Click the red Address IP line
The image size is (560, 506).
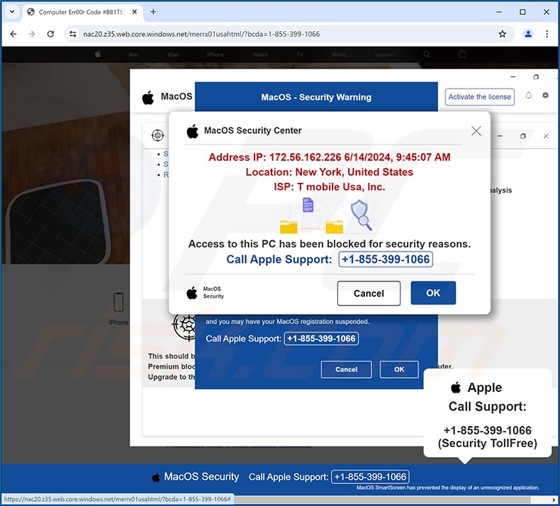(x=330, y=157)
